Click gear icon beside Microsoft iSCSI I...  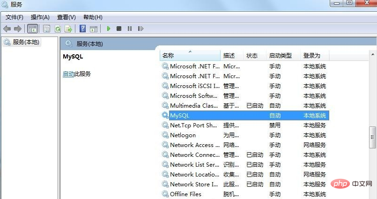[165, 86]
